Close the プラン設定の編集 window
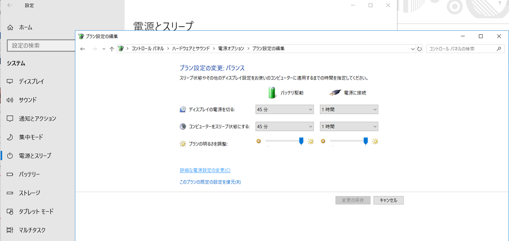 click(x=499, y=36)
